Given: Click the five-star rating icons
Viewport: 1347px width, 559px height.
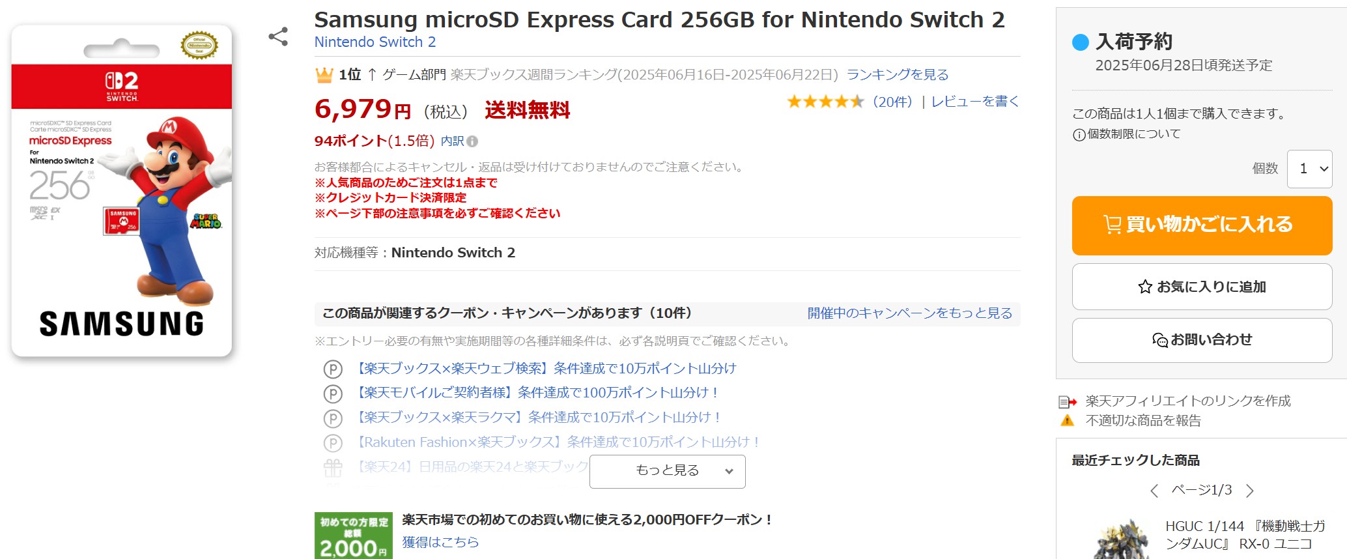Looking at the screenshot, I should pyautogui.click(x=825, y=102).
